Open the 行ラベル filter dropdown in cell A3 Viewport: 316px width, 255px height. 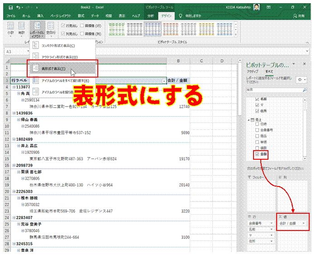pos(164,81)
